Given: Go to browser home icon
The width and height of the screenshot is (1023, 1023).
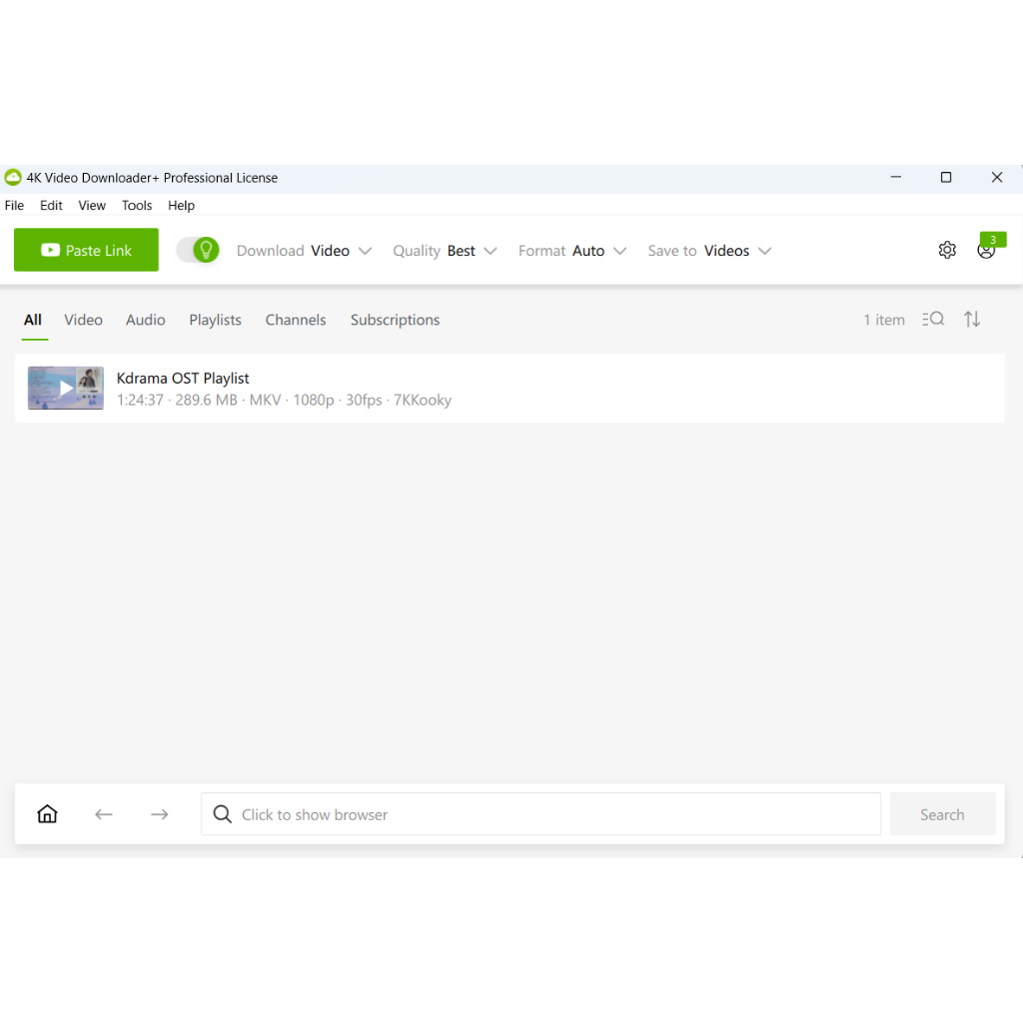Looking at the screenshot, I should pos(47,813).
